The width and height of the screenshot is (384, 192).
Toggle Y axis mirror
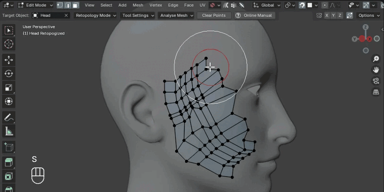pos(333,15)
